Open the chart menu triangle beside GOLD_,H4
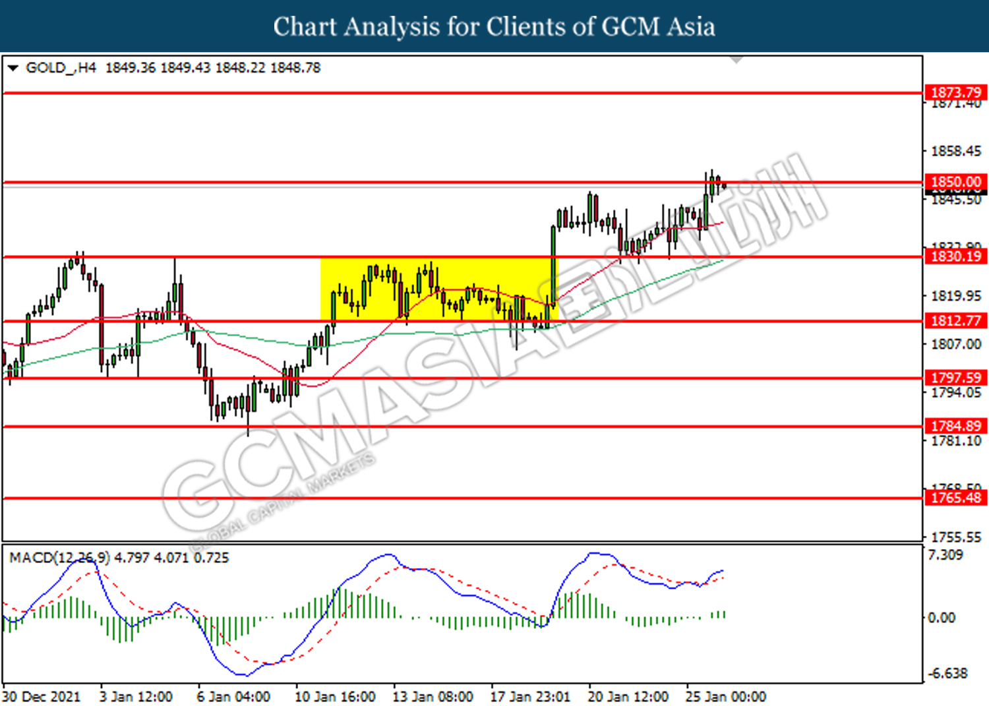This screenshot has width=989, height=706. pyautogui.click(x=13, y=68)
